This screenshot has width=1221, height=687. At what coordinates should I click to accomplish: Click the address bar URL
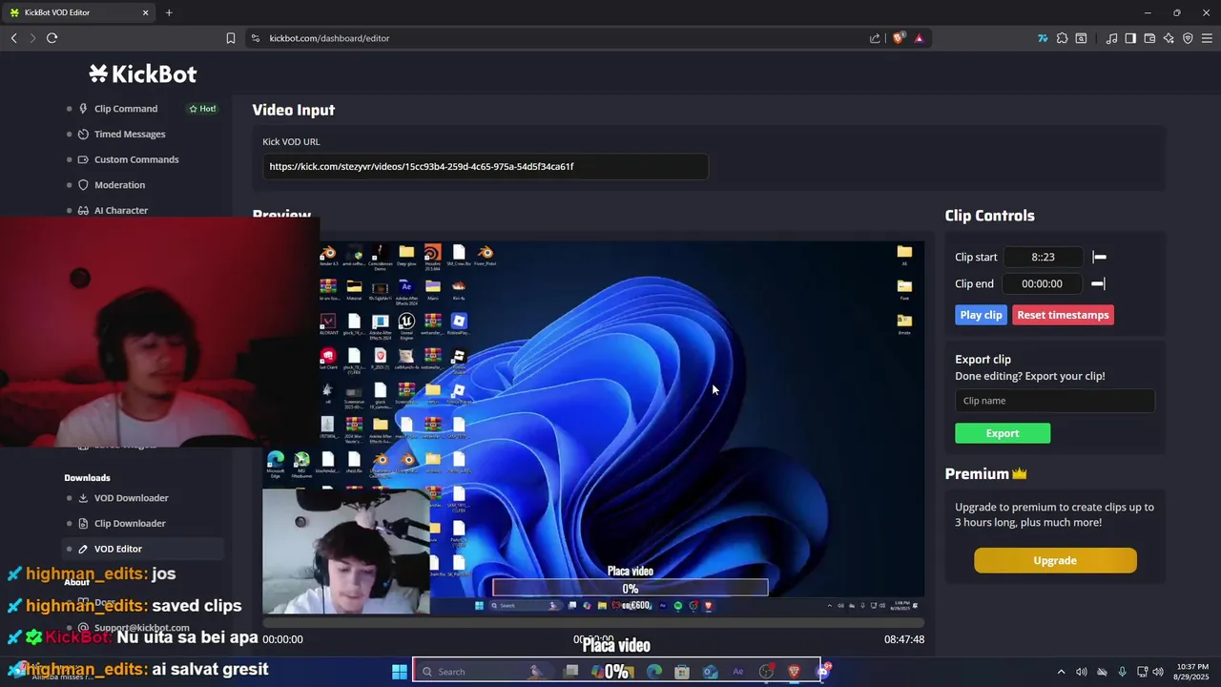[x=329, y=38]
